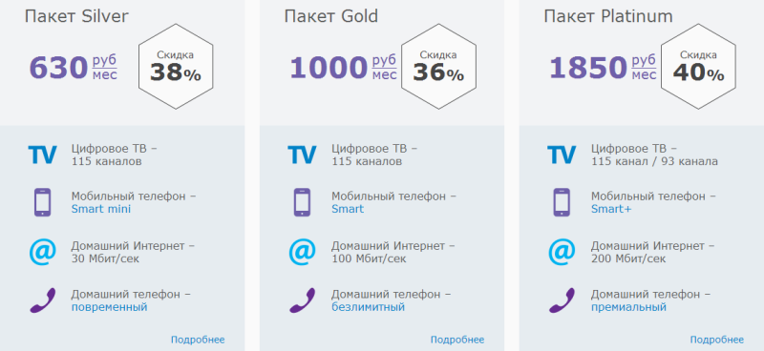The width and height of the screenshot is (764, 351).
Task: Click the TV icon in Silver package
Action: (42, 155)
